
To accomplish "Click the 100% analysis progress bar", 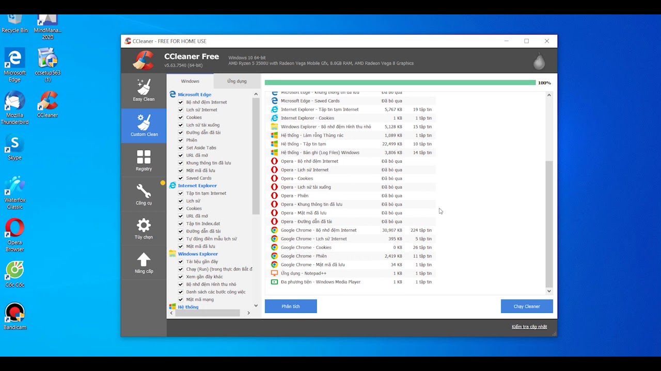I will tap(400, 82).
